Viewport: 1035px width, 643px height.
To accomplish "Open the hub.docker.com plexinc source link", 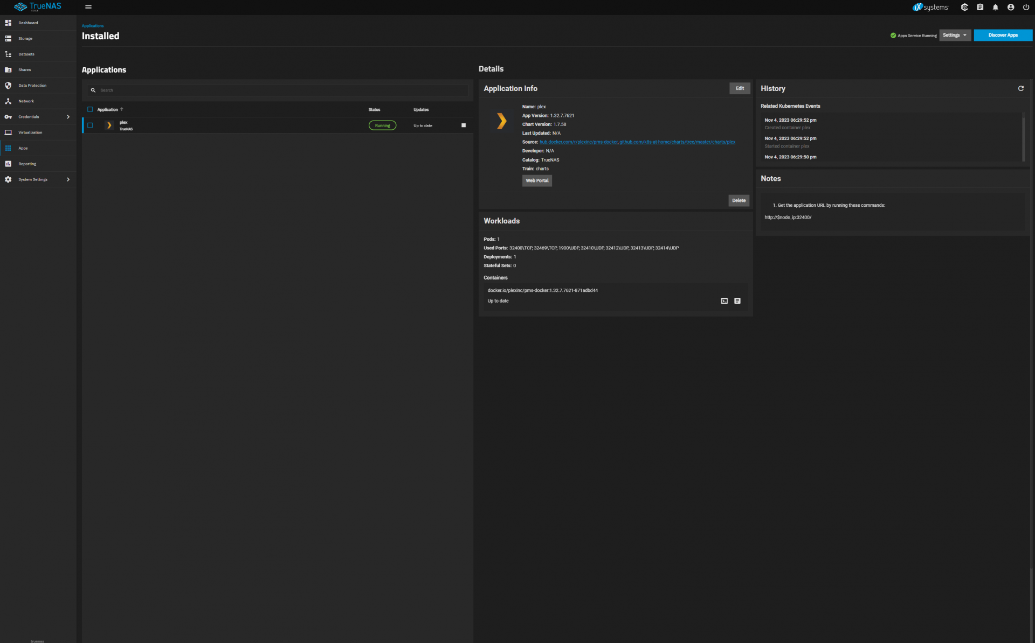I will pyautogui.click(x=578, y=142).
